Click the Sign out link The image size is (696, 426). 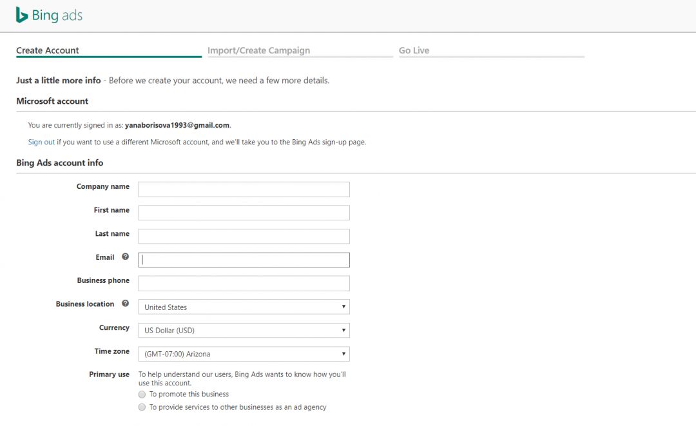point(41,142)
